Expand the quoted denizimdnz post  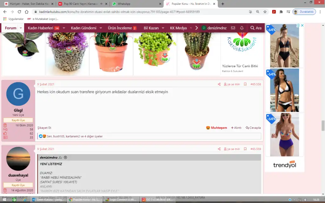point(65,157)
